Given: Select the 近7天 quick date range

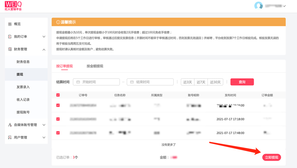Looking at the screenshot, I should (x=201, y=82).
